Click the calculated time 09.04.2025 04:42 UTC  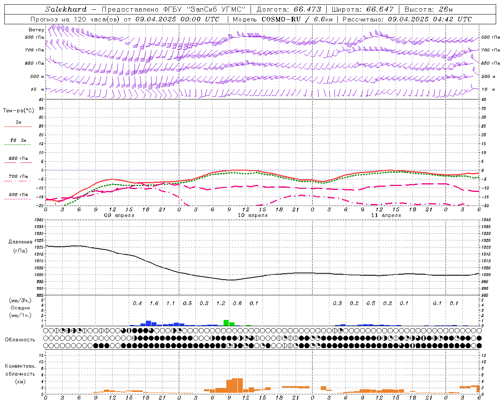pos(430,19)
